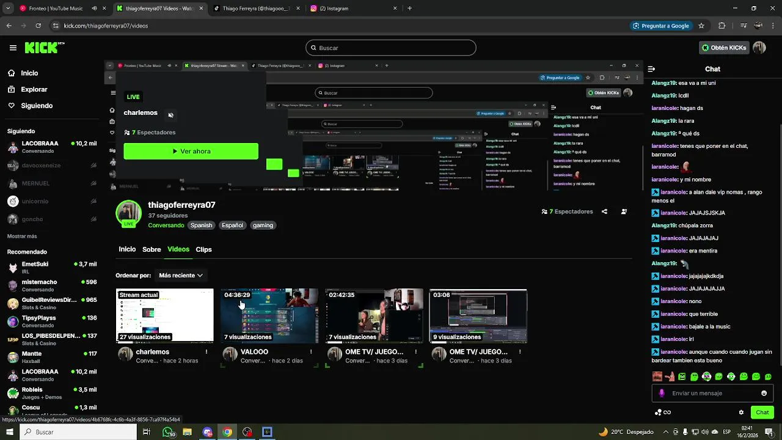Open OBS Studio from the taskbar
This screenshot has width=782, height=440.
tap(247, 432)
